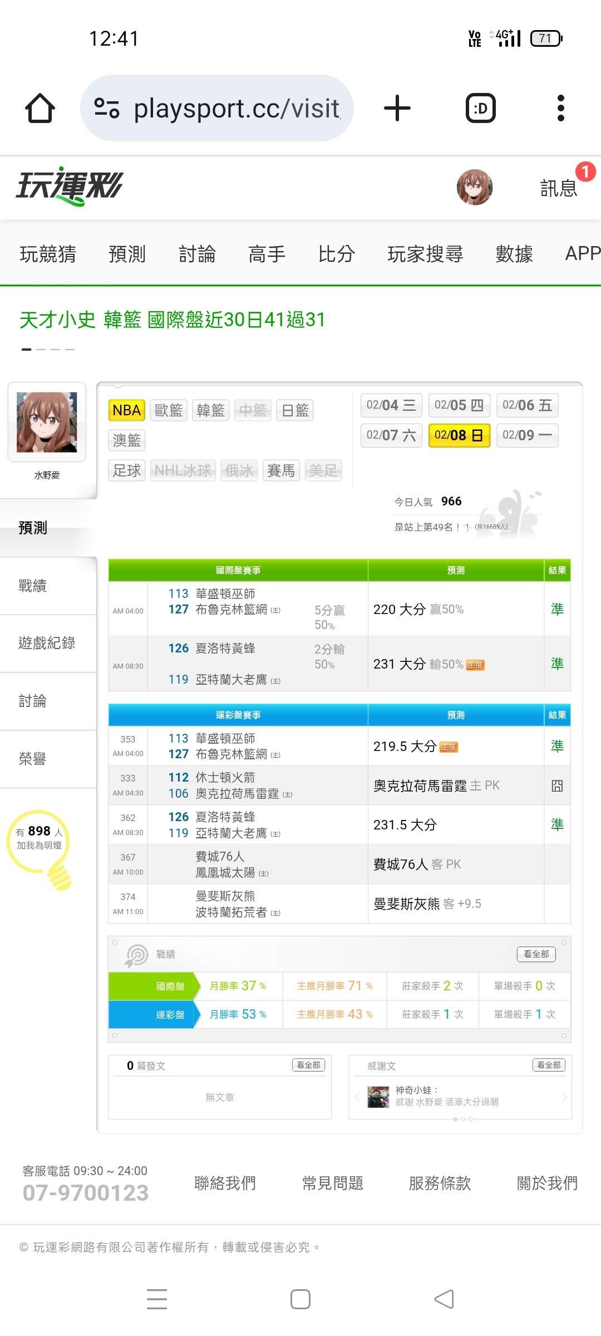Click 奧克拉荷馬雷霆 主 PK prediction
The image size is (601, 1336).
click(x=436, y=785)
